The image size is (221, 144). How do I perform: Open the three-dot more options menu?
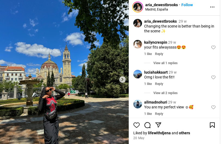(x=212, y=7)
